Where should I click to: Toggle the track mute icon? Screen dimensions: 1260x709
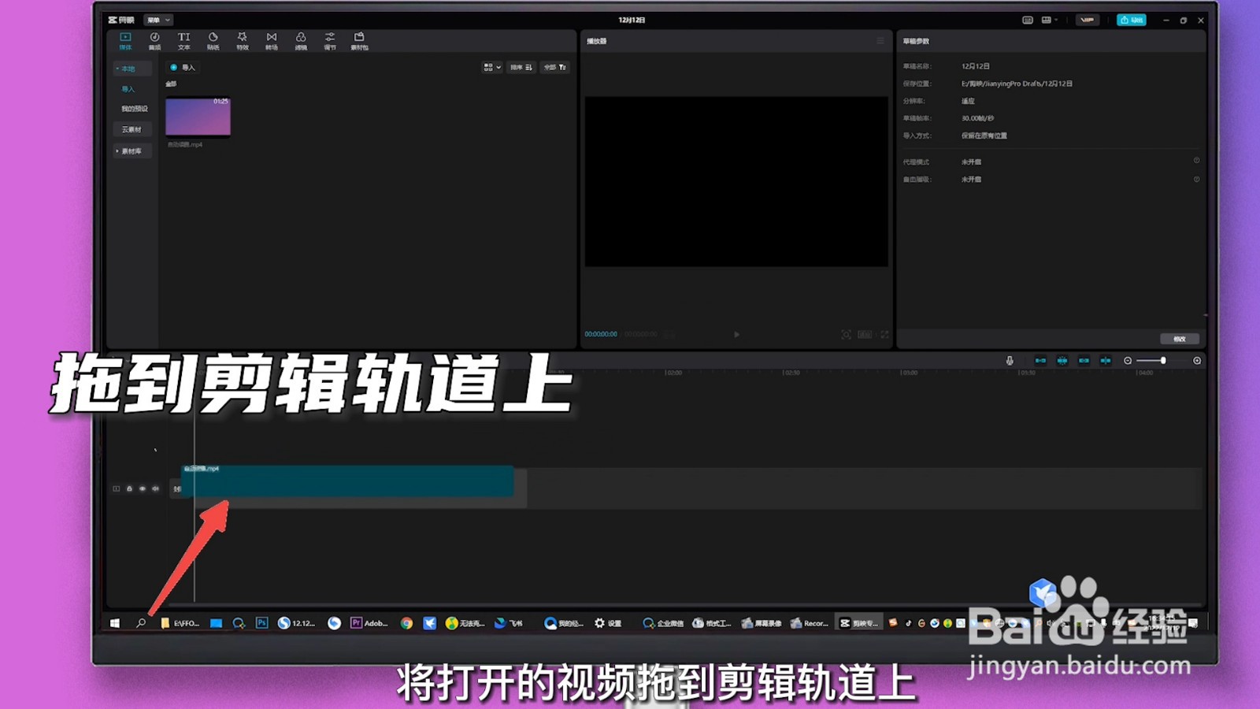pos(155,488)
